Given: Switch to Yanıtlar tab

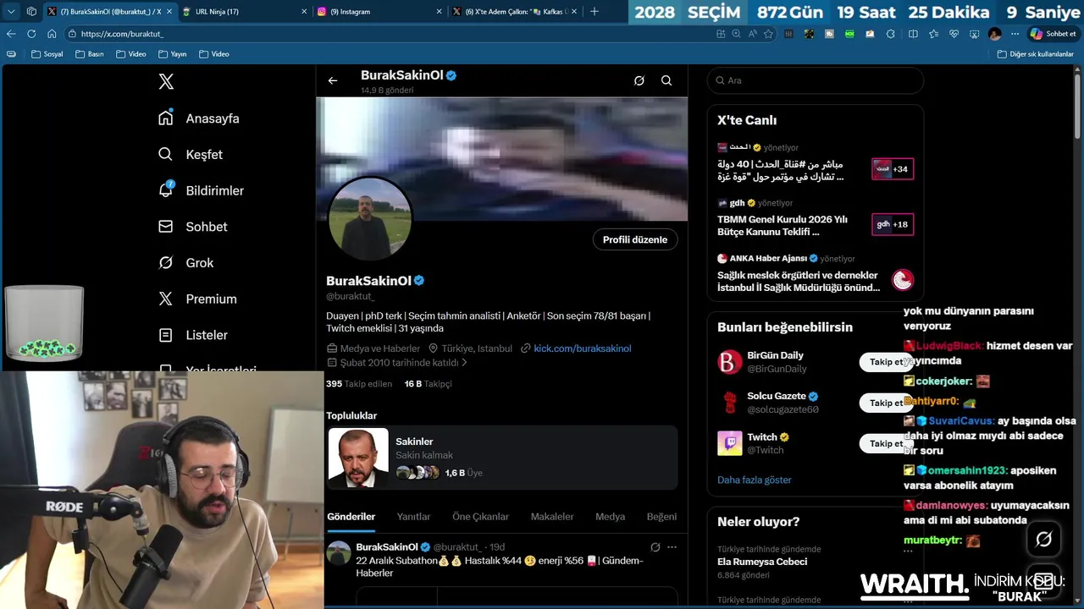Looking at the screenshot, I should coord(413,517).
